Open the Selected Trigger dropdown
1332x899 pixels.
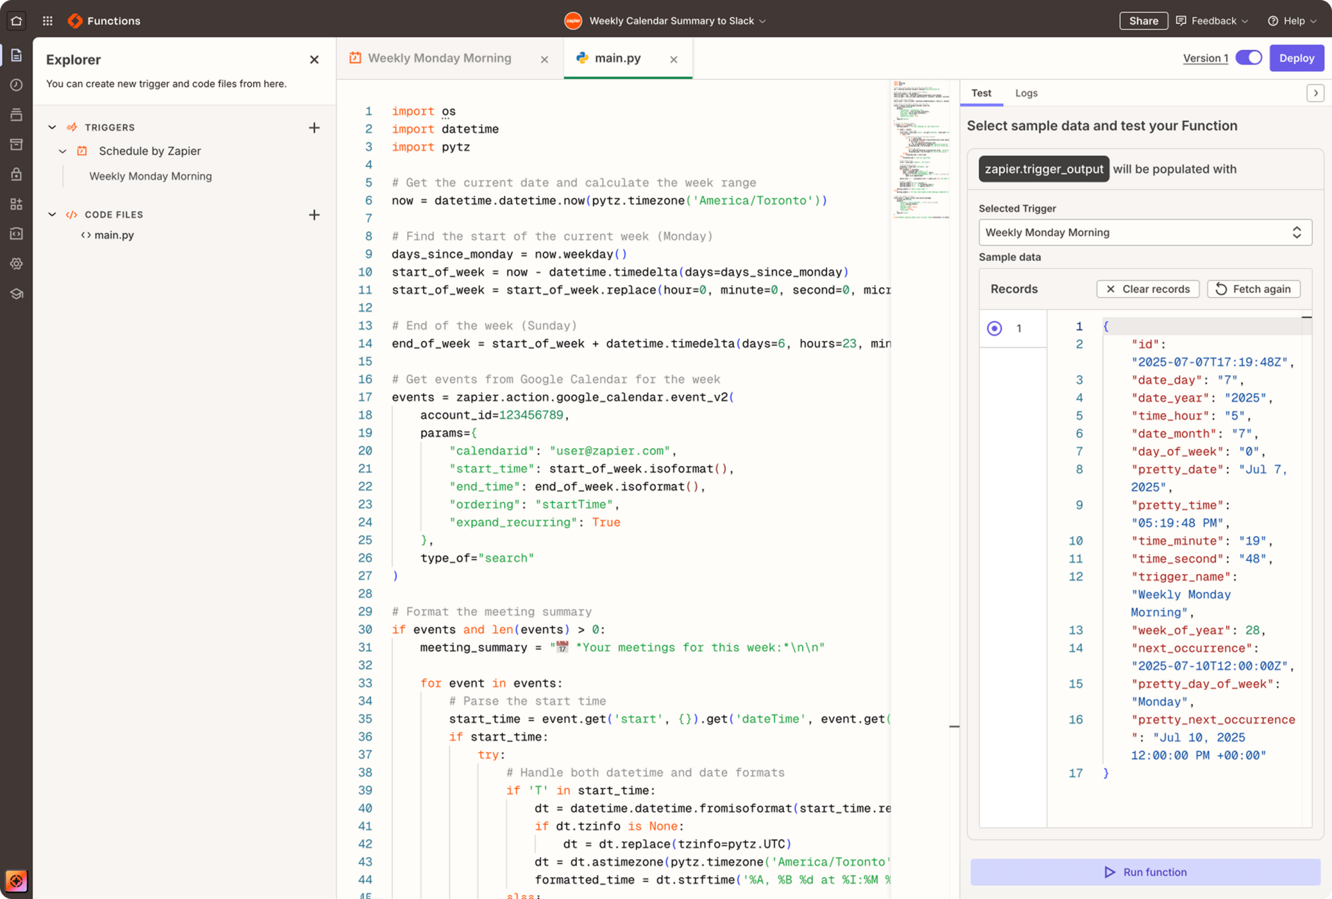coord(1145,232)
